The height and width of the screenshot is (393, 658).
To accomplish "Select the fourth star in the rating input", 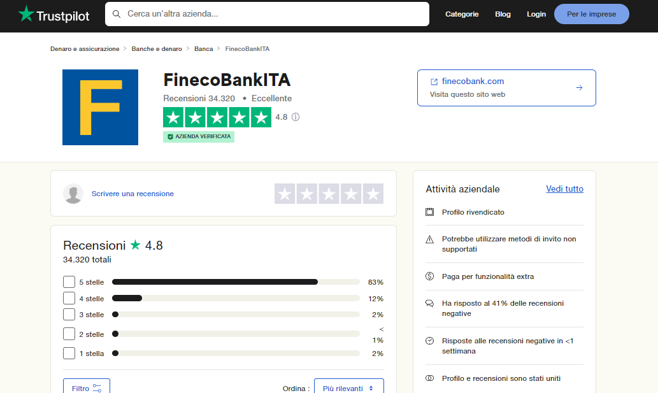I will click(351, 194).
